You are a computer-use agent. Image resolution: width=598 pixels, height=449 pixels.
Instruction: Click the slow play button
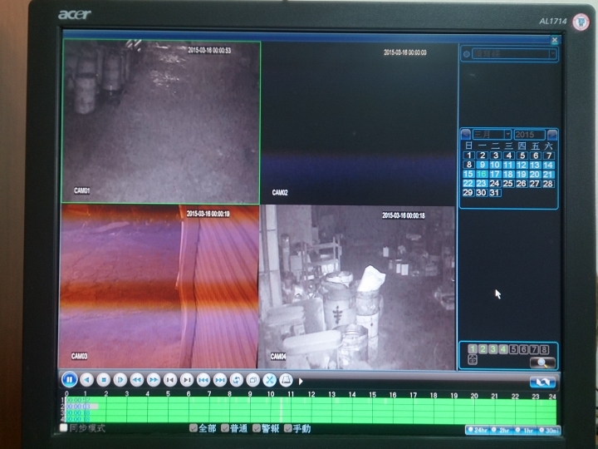(x=120, y=380)
